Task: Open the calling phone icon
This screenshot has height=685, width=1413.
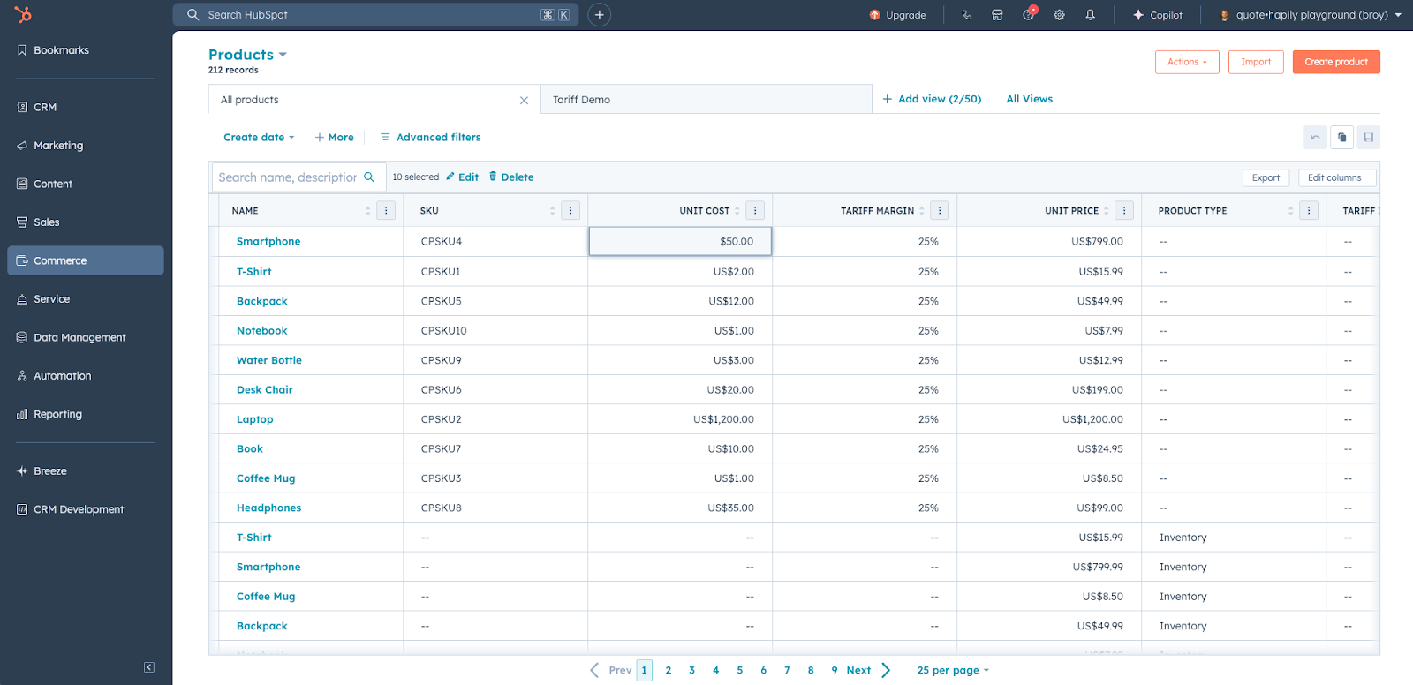Action: (x=967, y=15)
